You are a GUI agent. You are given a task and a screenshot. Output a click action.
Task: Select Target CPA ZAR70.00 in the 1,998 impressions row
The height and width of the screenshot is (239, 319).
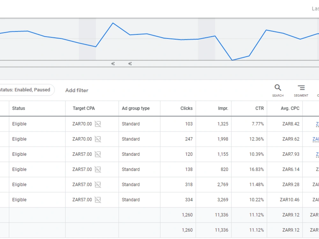(82, 139)
